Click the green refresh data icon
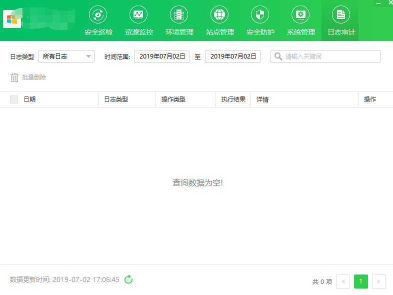Screen dimensions: 393x295 [128, 279]
